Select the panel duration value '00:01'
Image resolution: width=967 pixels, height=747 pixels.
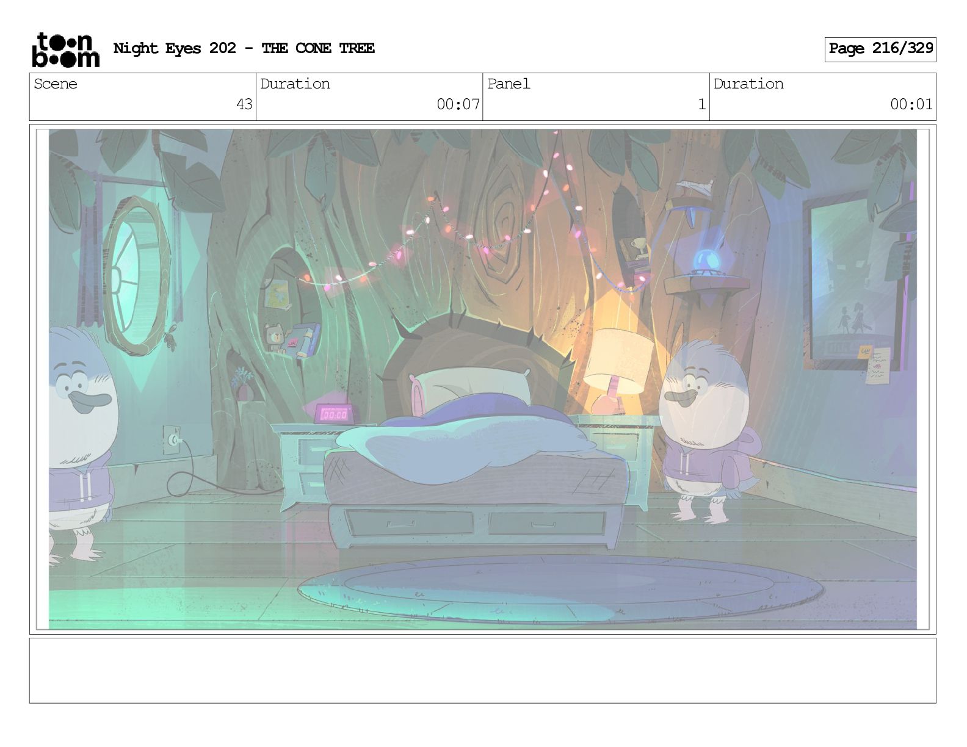[x=911, y=104]
